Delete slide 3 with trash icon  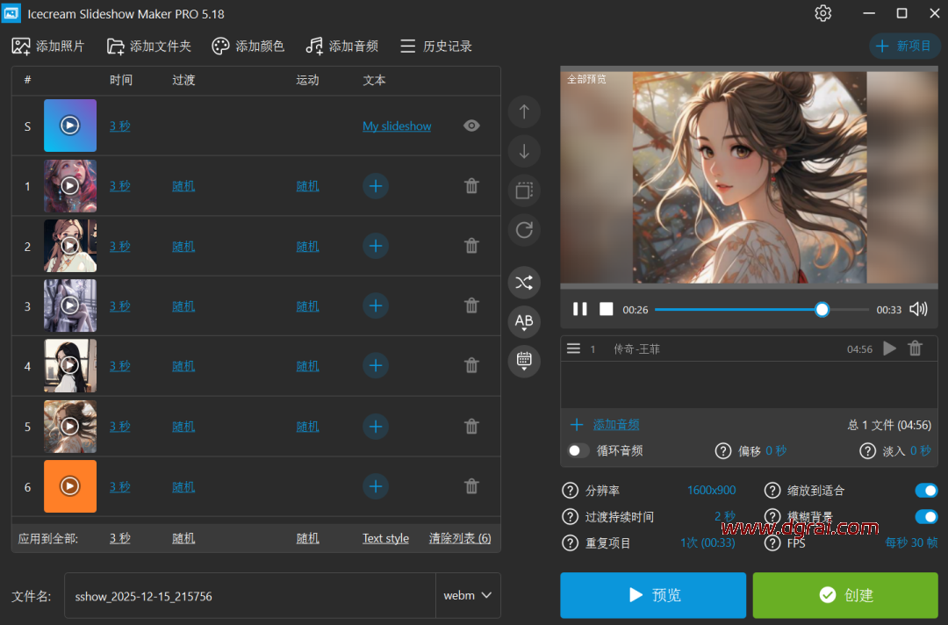(471, 305)
